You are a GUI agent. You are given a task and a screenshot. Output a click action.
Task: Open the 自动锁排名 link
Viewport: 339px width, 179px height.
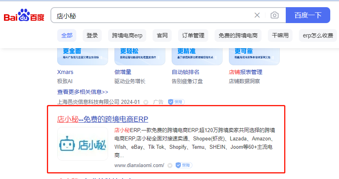tap(186, 72)
